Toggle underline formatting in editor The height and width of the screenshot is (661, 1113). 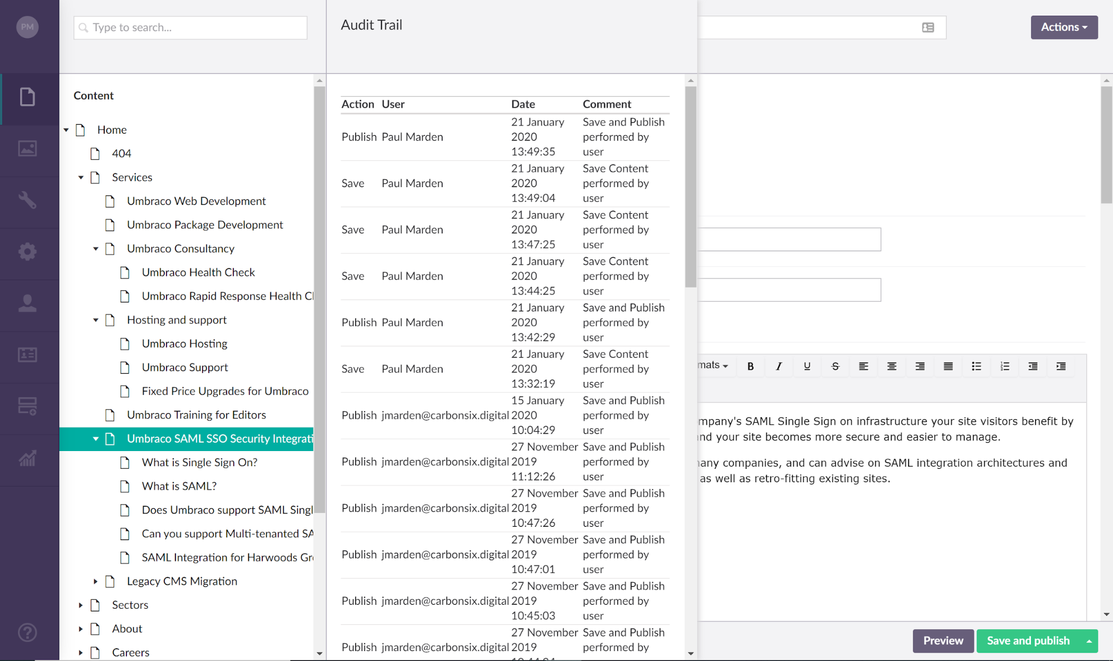tap(807, 366)
